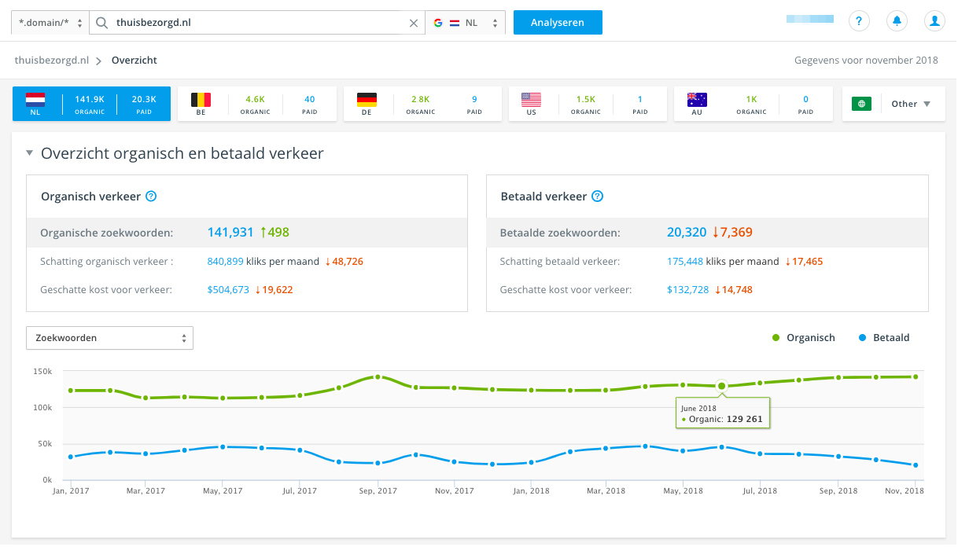Expand the Other countries dropdown

point(910,104)
